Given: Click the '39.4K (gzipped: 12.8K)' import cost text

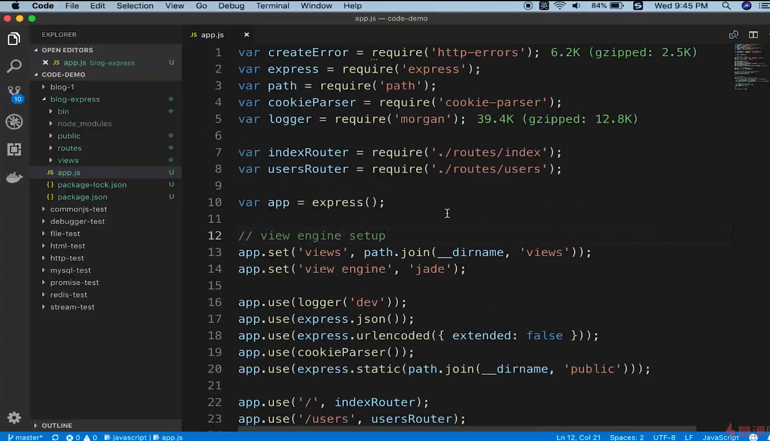Looking at the screenshot, I should point(557,119).
